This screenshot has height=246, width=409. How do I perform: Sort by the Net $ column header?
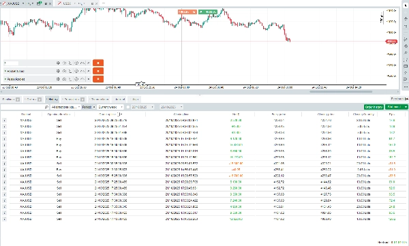point(236,114)
